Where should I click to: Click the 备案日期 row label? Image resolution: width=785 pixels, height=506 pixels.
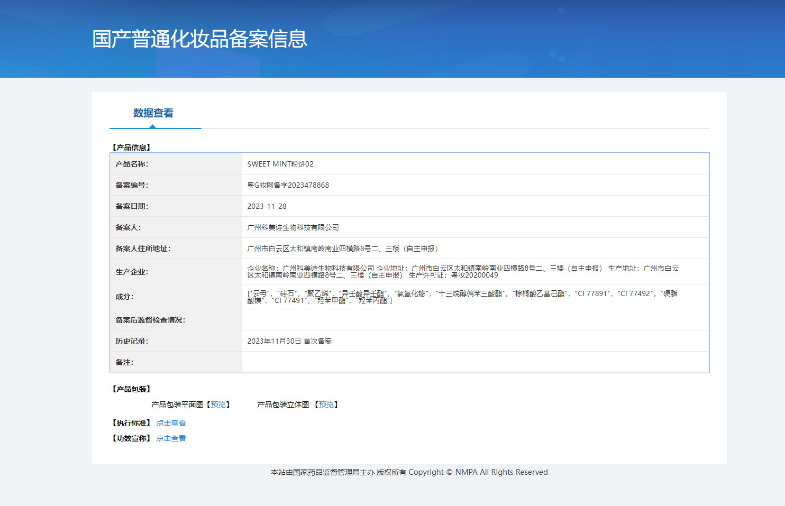(132, 206)
